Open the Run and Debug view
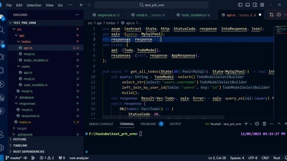 tap(2, 57)
